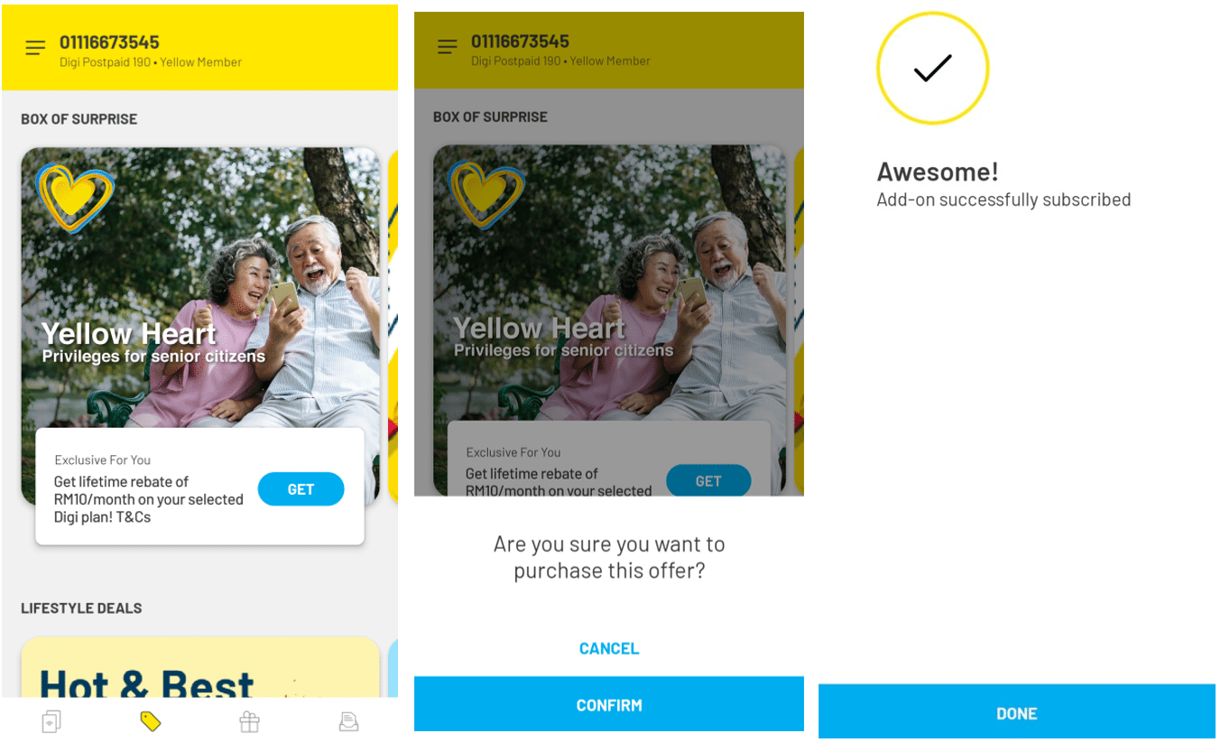The height and width of the screenshot is (743, 1221).
Task: Click the yellow heart logo on first card
Action: 75,198
